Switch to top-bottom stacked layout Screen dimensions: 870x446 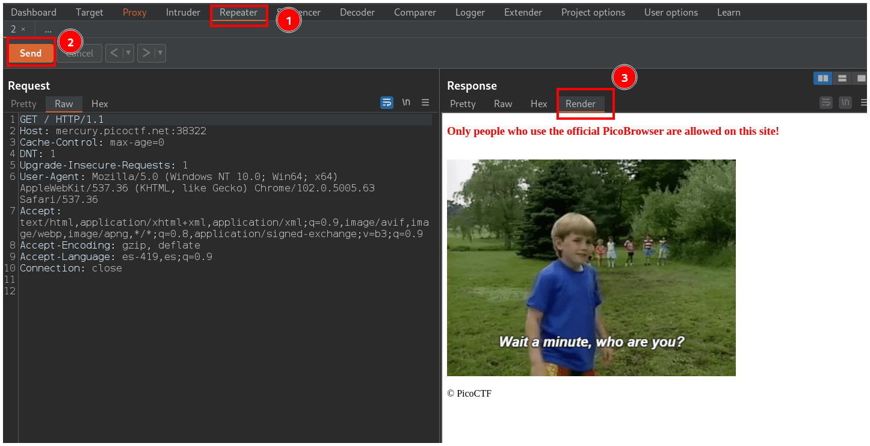click(x=842, y=78)
